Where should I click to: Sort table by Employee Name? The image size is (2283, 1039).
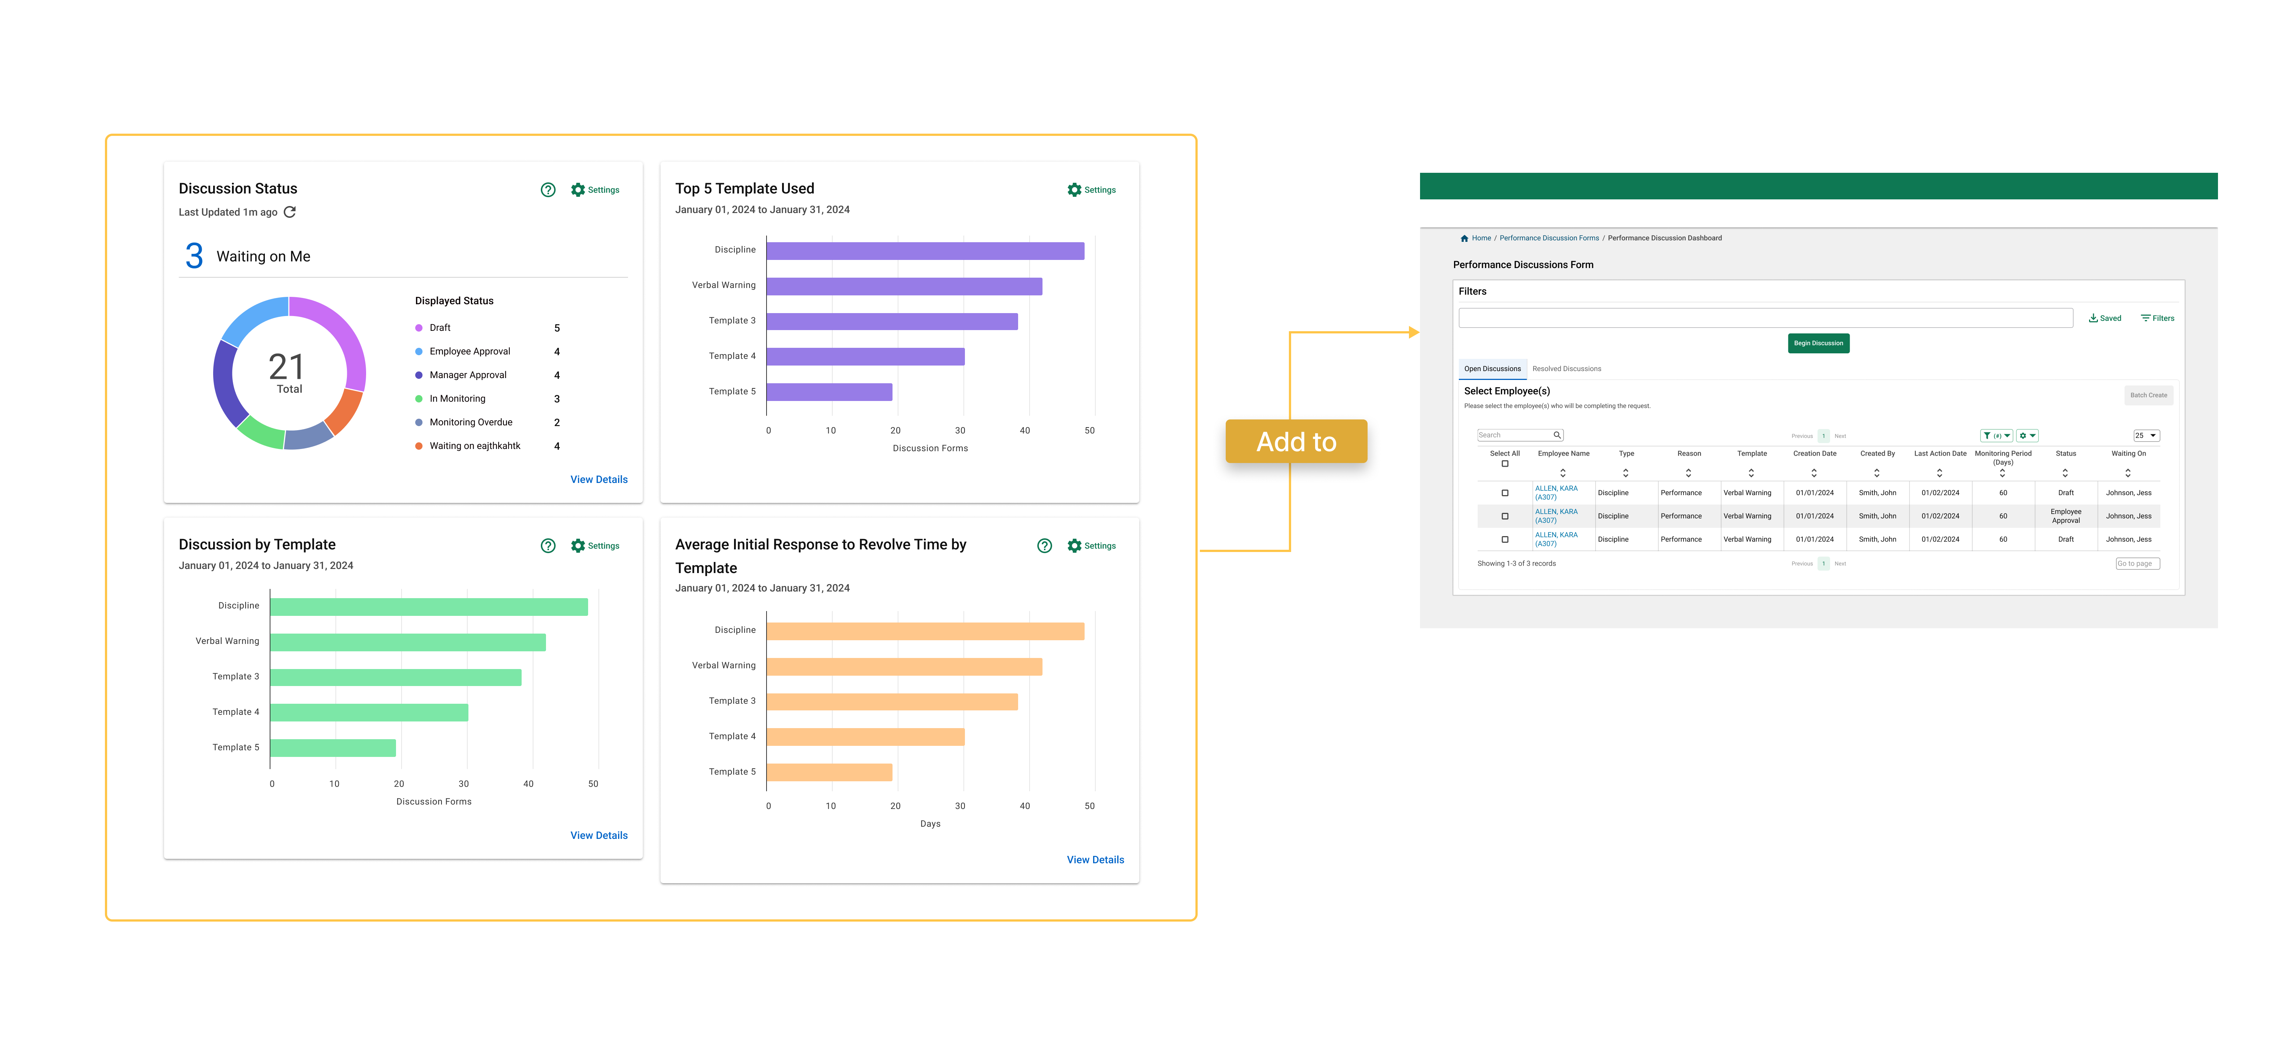(1563, 473)
